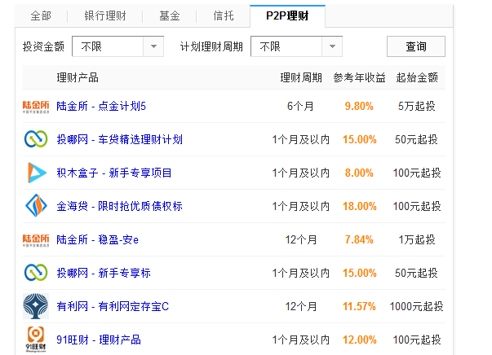Click 15.00% in the 新手专享标 row
The height and width of the screenshot is (355, 492).
pos(360,273)
